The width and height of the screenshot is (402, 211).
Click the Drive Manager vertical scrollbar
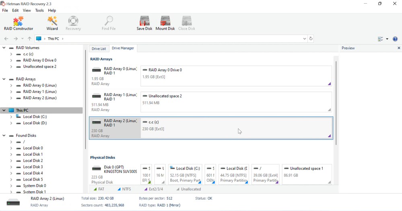[x=336, y=102]
